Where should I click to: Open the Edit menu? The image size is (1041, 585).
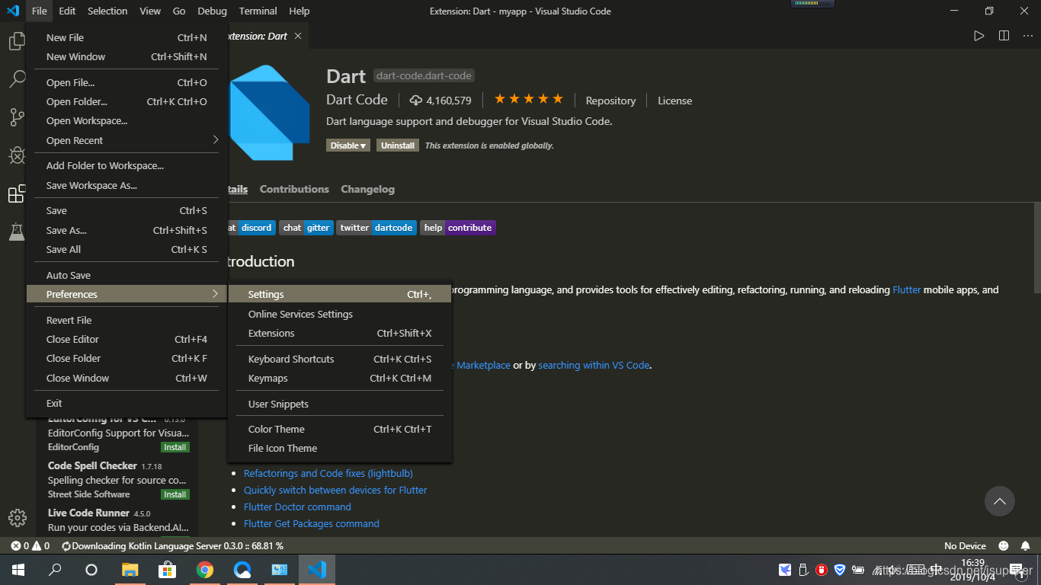click(x=67, y=11)
